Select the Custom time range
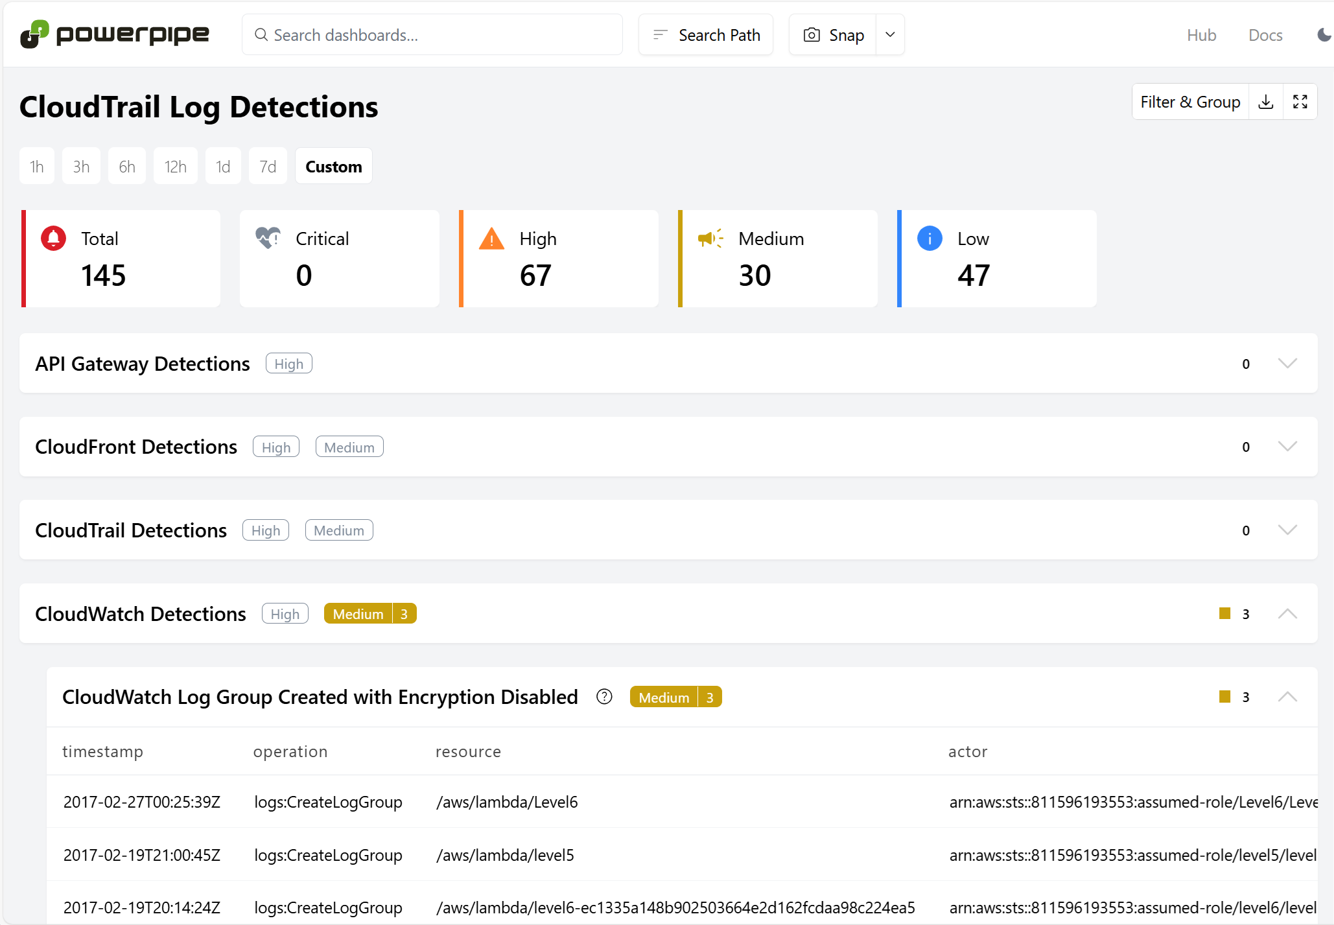This screenshot has width=1334, height=925. click(x=334, y=167)
